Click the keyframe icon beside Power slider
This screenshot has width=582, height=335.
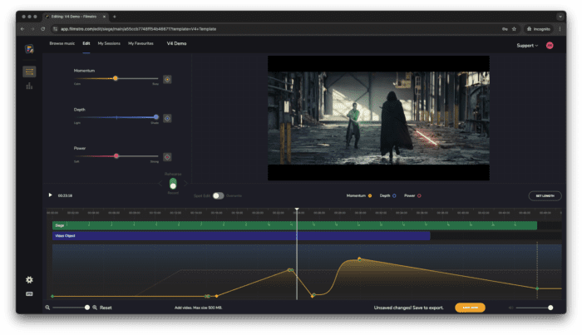click(x=167, y=156)
